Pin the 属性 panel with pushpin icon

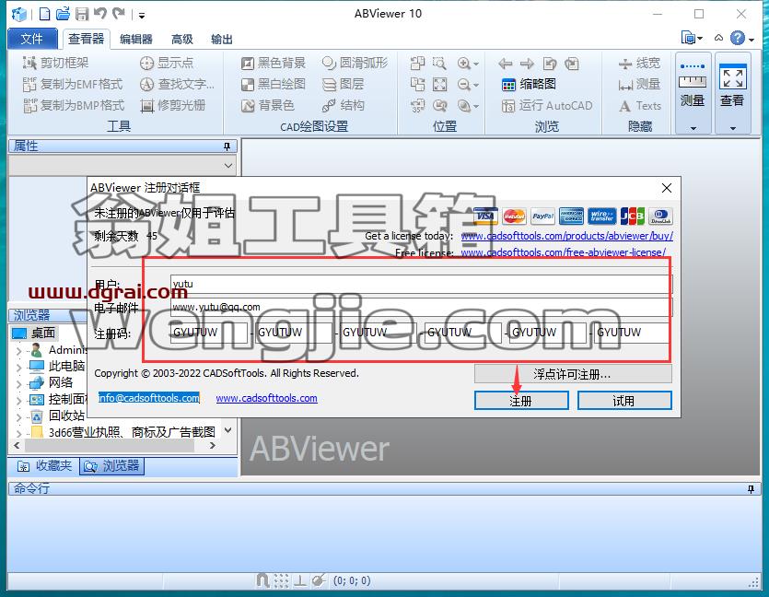[227, 146]
